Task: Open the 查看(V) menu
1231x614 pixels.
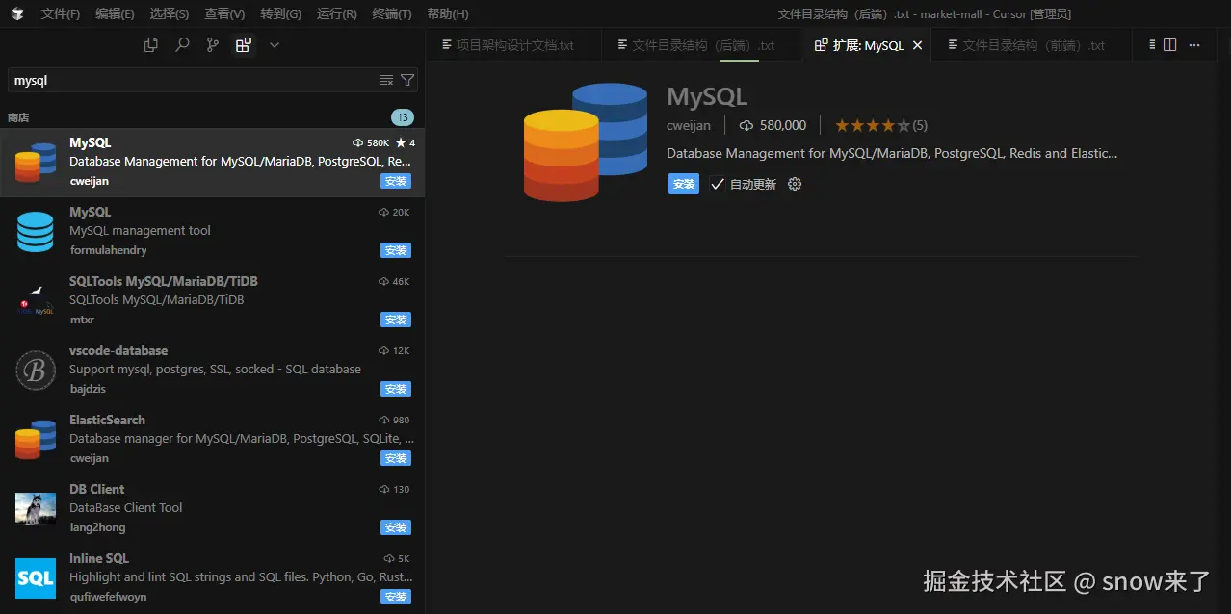Action: [x=224, y=13]
